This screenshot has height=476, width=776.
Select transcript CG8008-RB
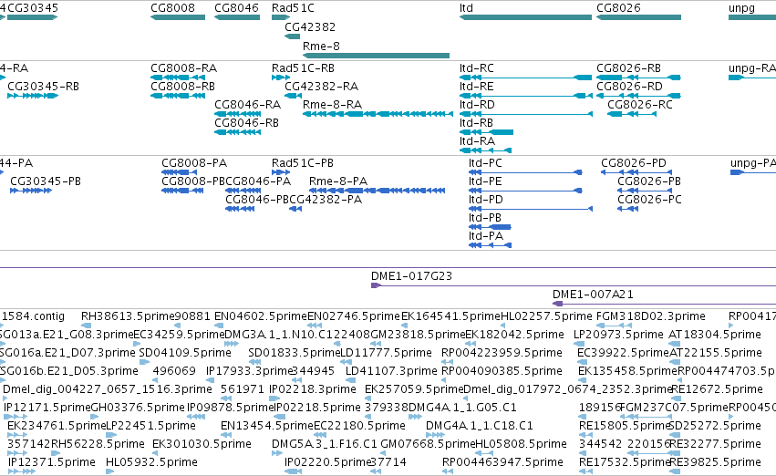click(178, 96)
